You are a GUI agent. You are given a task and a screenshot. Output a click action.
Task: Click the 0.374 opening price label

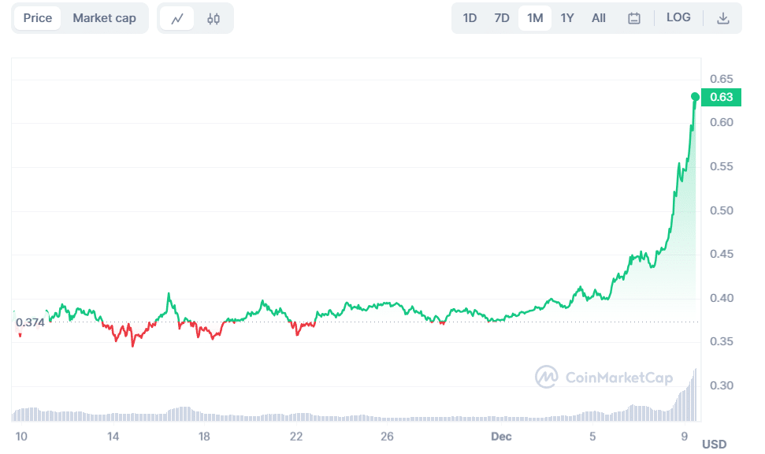tap(29, 322)
